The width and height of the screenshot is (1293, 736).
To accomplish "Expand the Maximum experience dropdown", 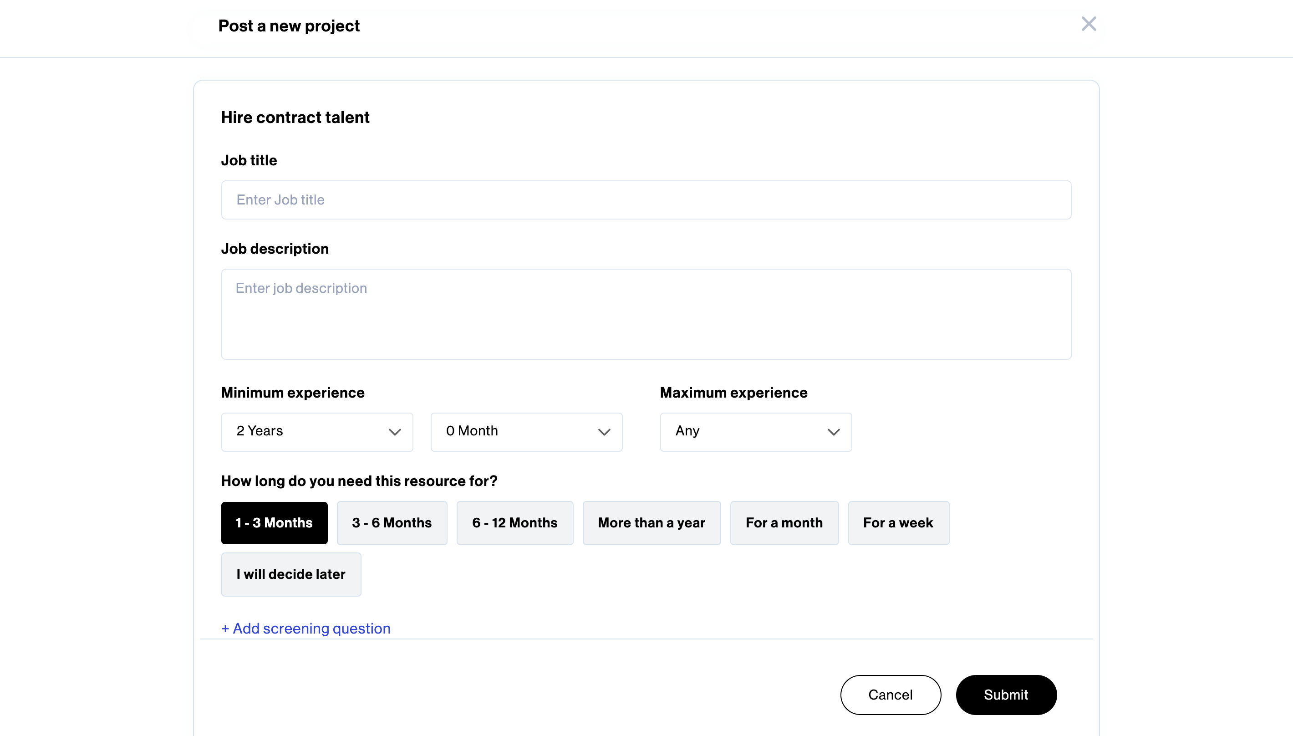I will pos(755,432).
